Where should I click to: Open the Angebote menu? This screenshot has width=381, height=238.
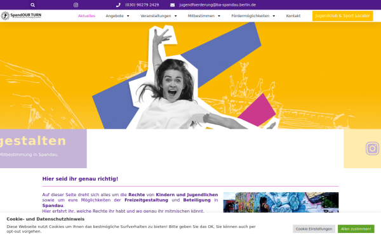[x=114, y=16]
